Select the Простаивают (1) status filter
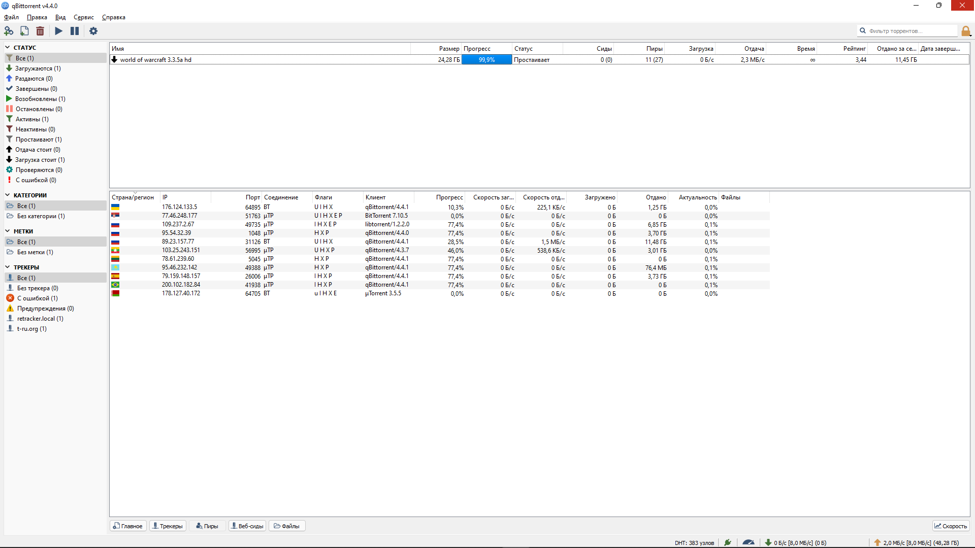Image resolution: width=975 pixels, height=548 pixels. tap(55, 140)
